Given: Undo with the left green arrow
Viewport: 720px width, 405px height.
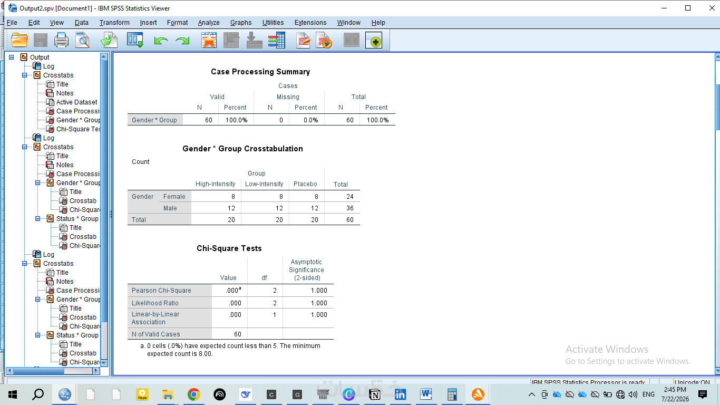Looking at the screenshot, I should click(x=161, y=41).
